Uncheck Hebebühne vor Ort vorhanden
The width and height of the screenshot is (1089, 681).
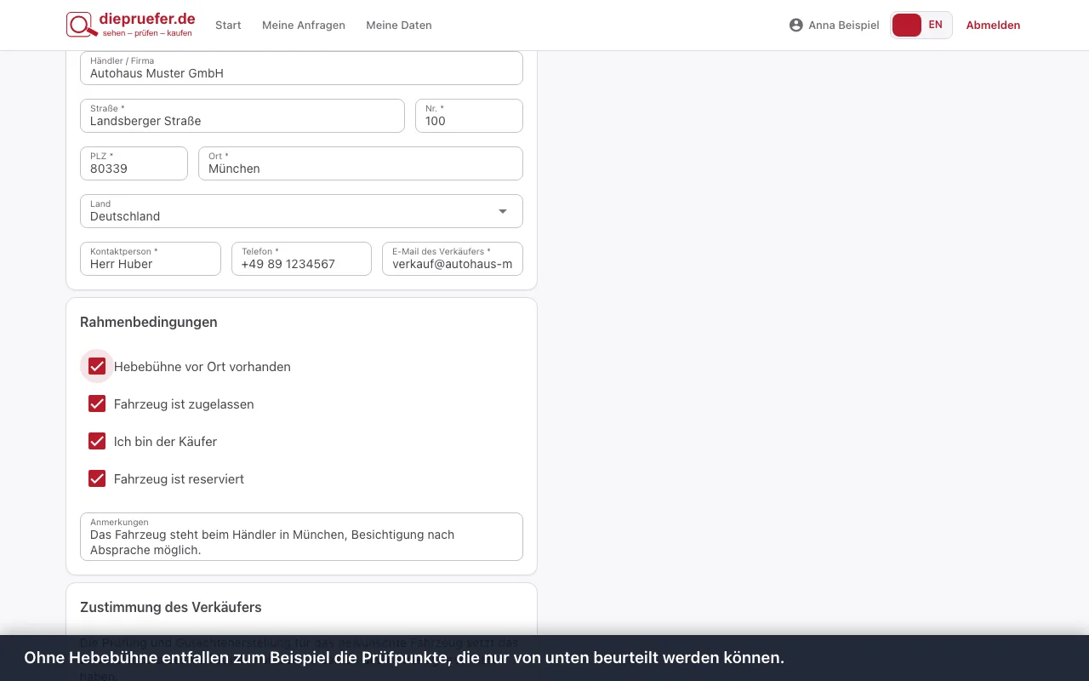pos(97,367)
